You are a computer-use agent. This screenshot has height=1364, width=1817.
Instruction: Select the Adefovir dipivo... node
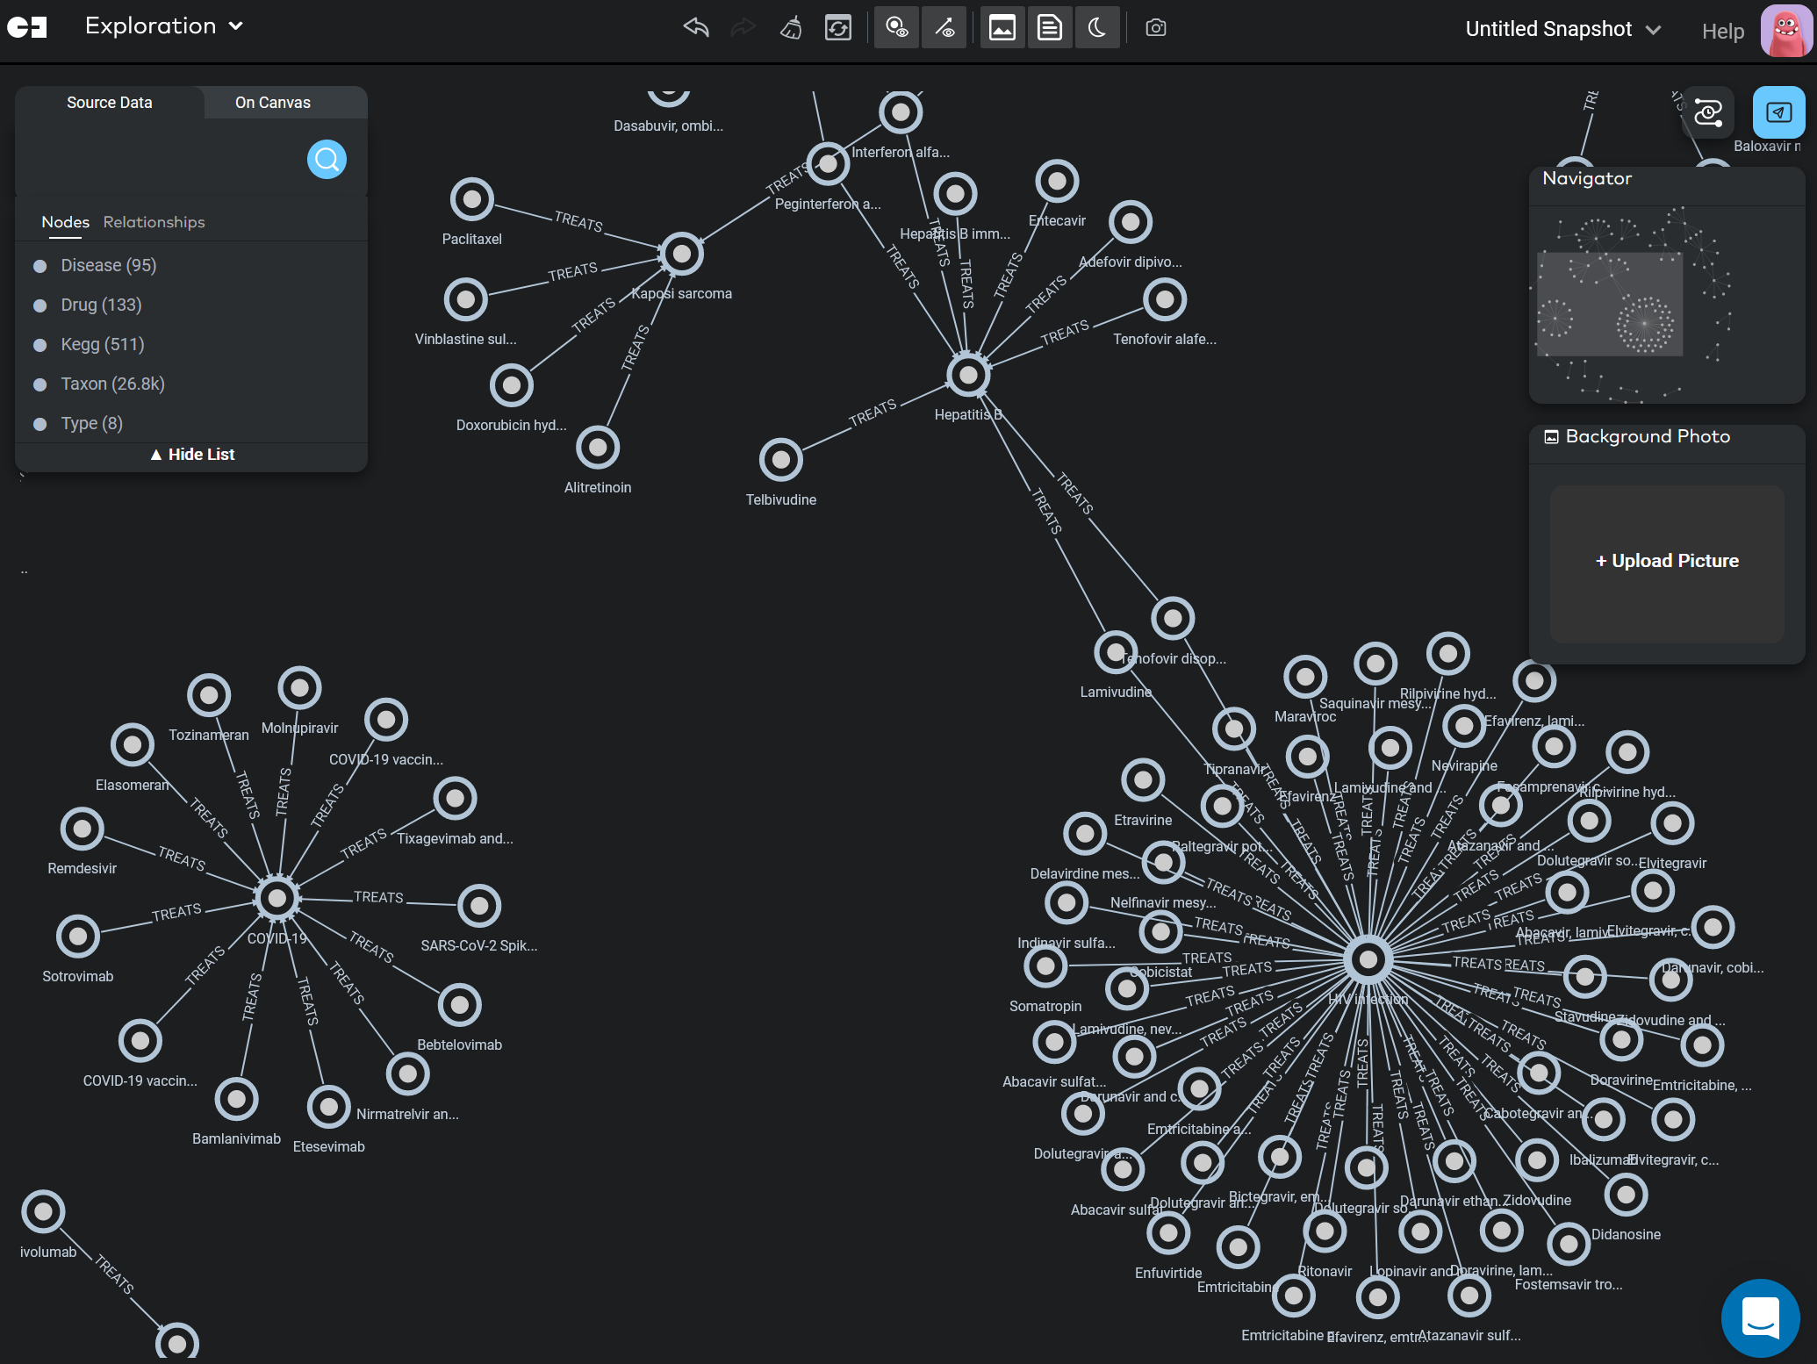coord(1131,222)
